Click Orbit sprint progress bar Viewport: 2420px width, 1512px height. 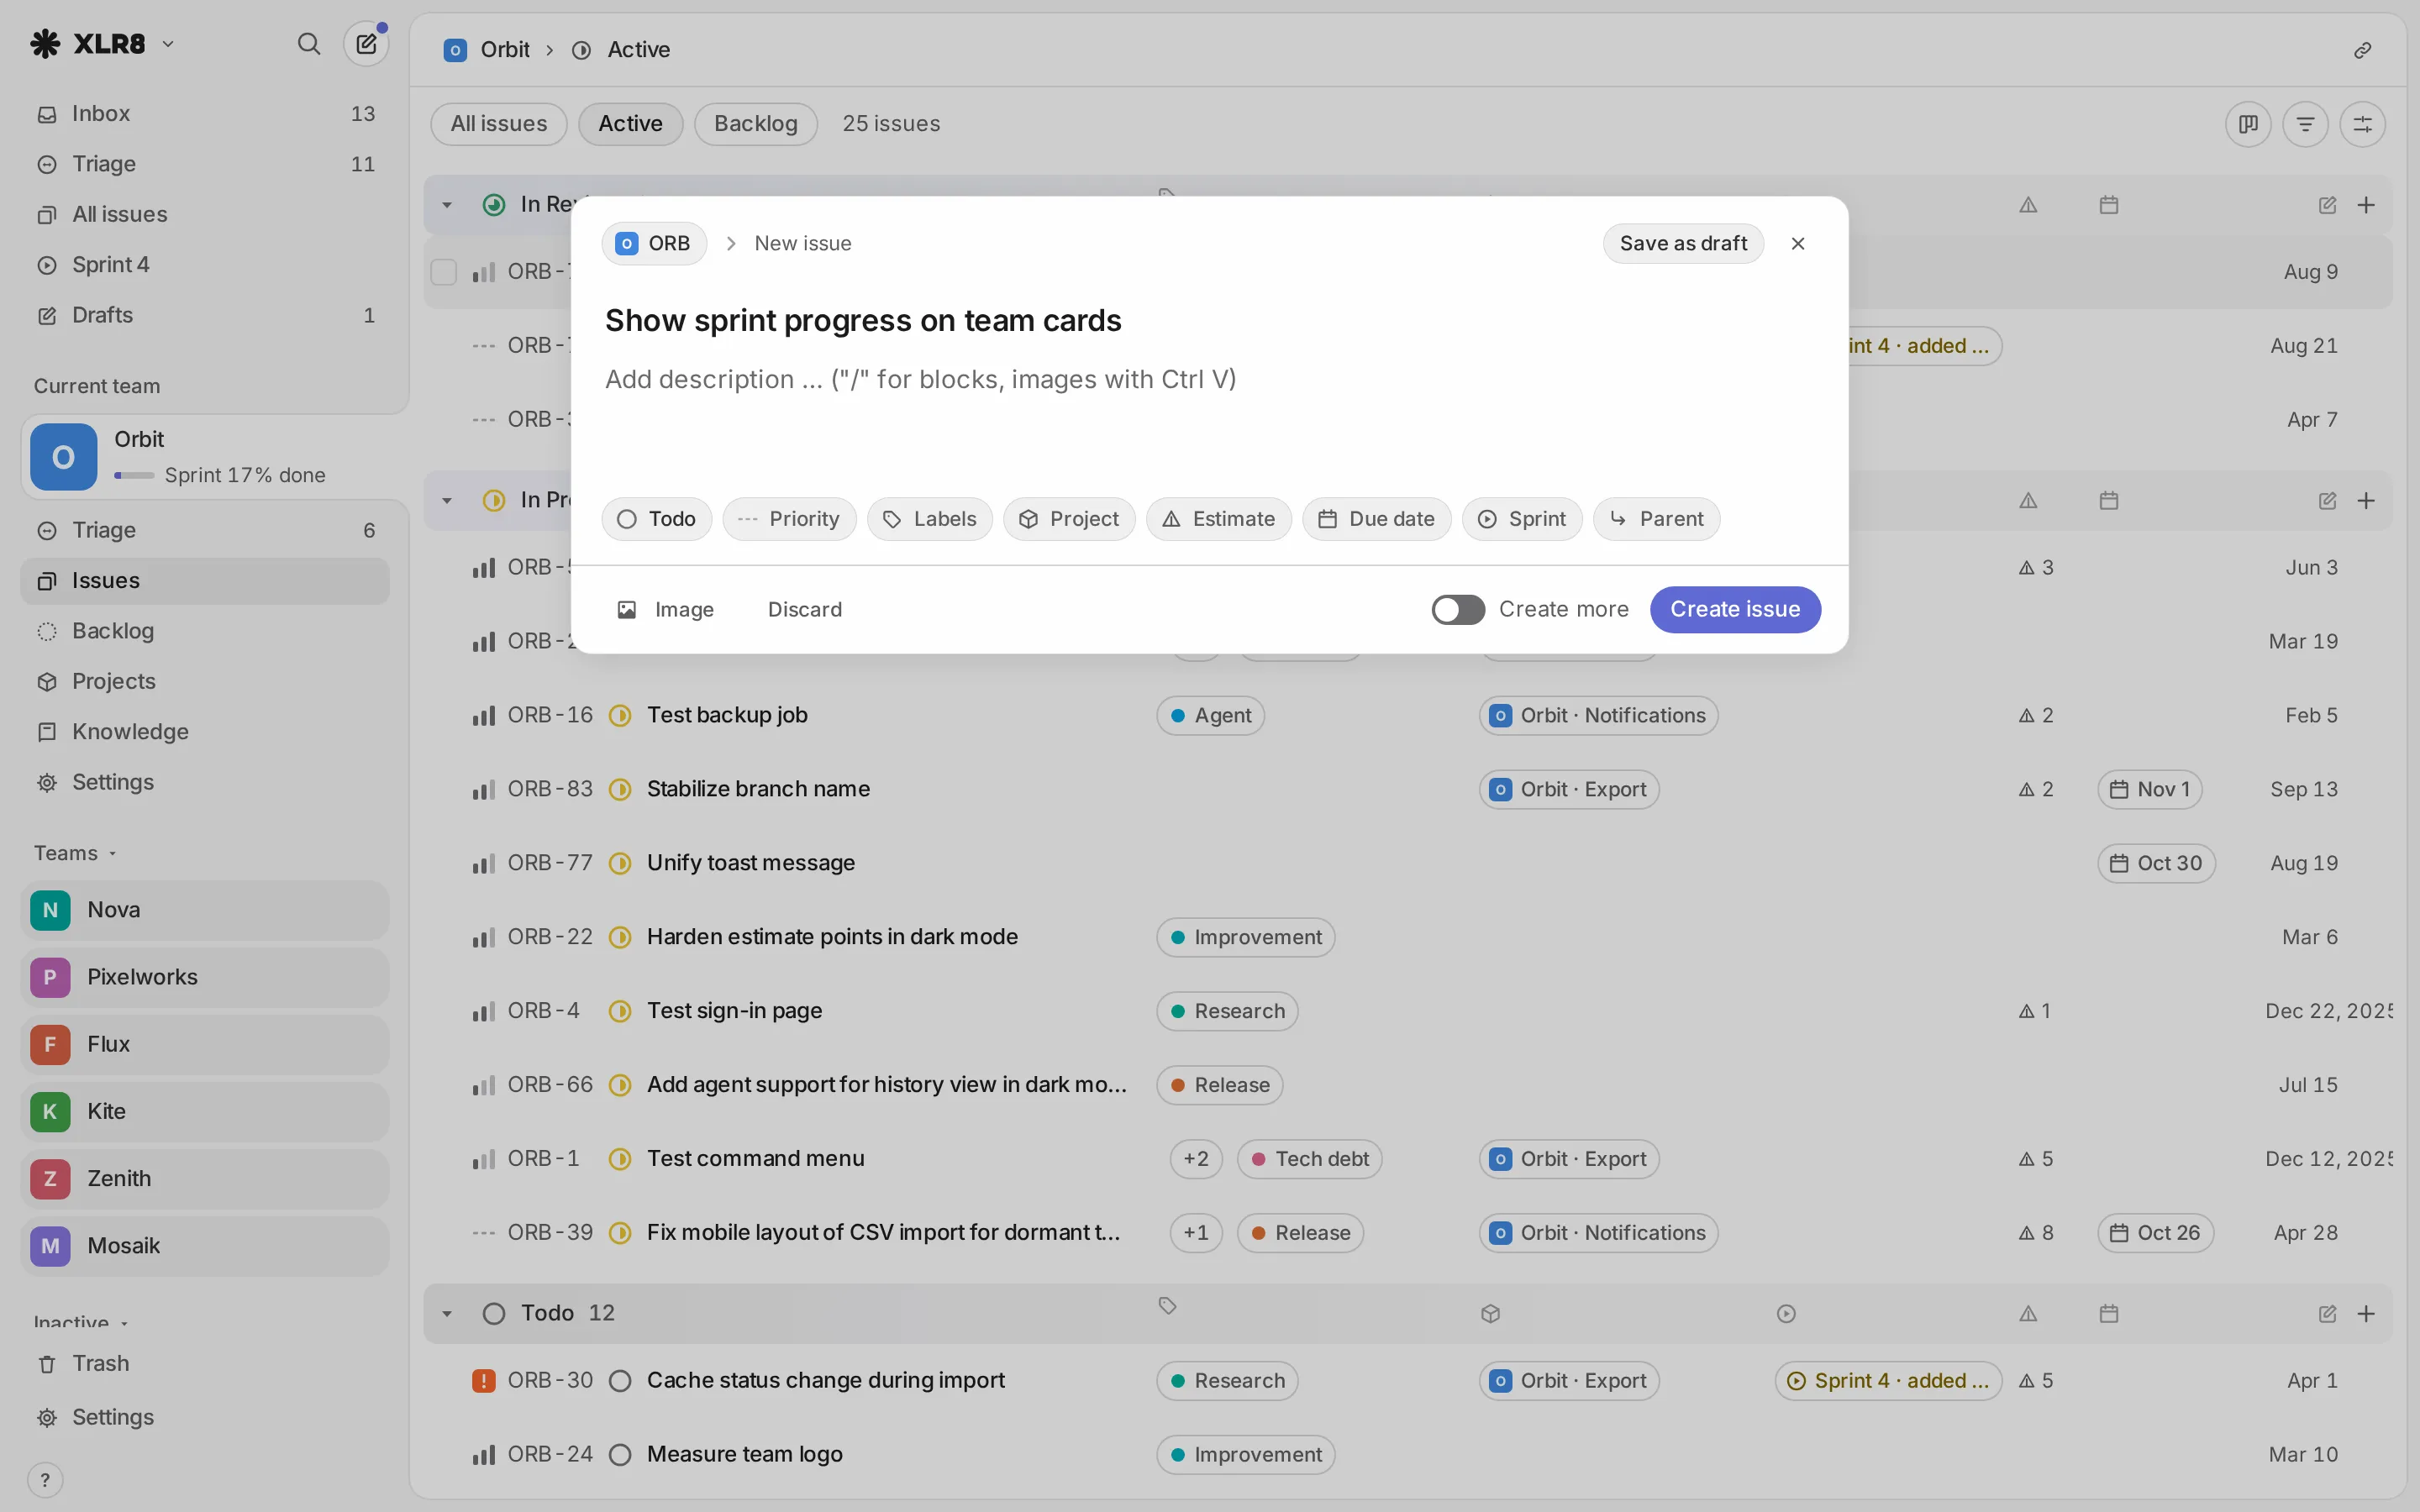[x=134, y=475]
